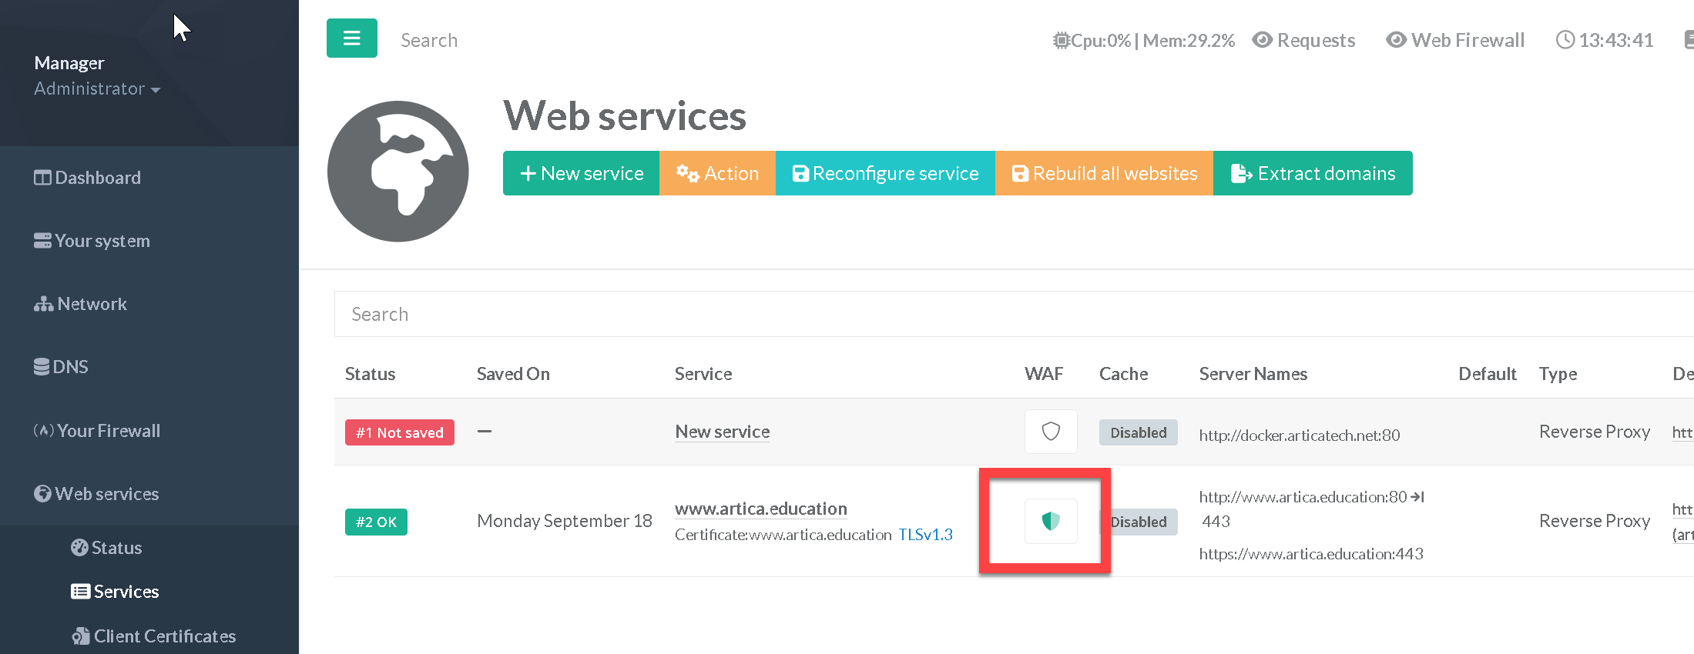Image resolution: width=1694 pixels, height=654 pixels.
Task: Click the clock icon in top bar
Action: pyautogui.click(x=1565, y=40)
